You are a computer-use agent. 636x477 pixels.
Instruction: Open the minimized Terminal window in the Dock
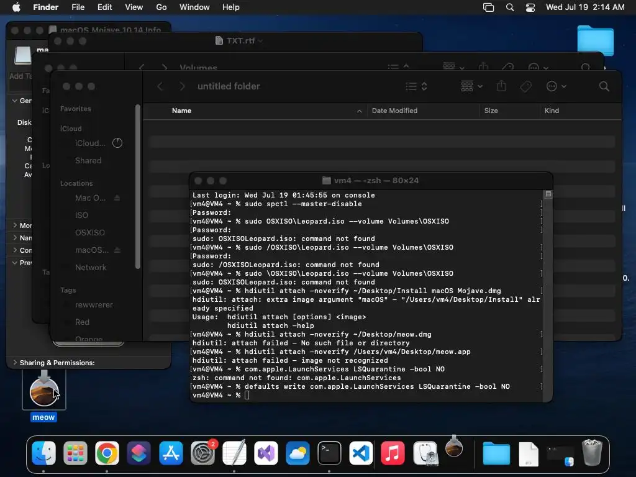(561, 454)
